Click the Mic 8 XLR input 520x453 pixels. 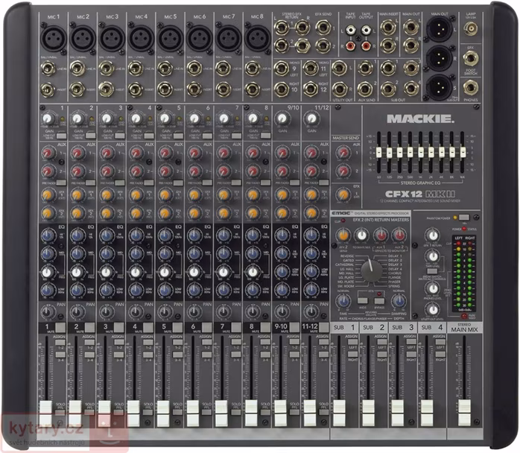coord(257,38)
